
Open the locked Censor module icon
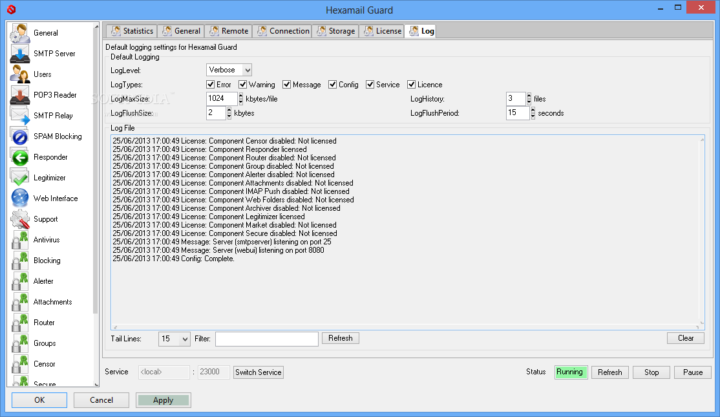[x=20, y=364]
